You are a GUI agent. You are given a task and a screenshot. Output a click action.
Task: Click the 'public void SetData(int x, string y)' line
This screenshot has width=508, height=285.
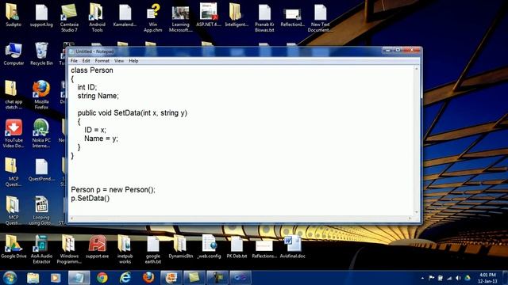tap(133, 113)
